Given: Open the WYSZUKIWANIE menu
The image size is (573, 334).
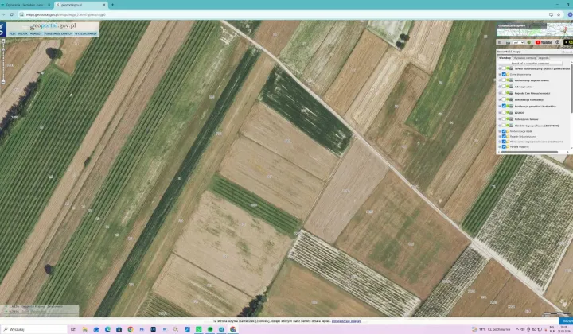Looking at the screenshot, I should coord(86,33).
